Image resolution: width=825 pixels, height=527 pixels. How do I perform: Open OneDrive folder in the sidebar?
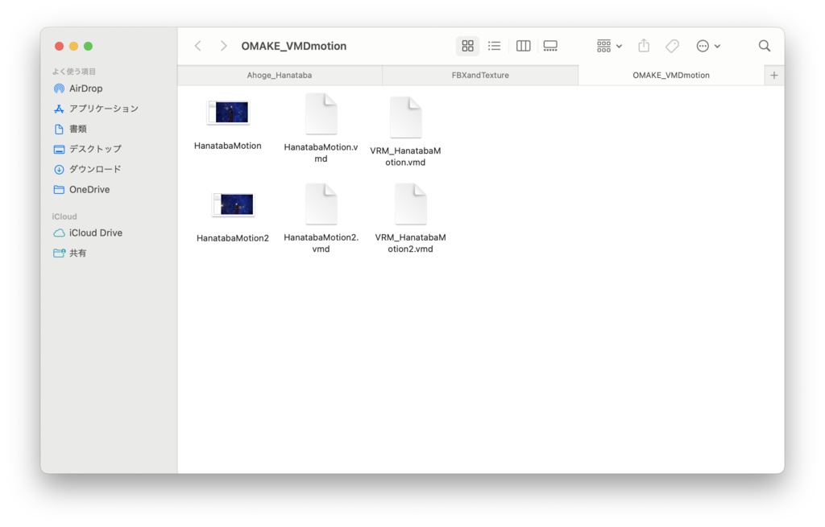(x=89, y=190)
